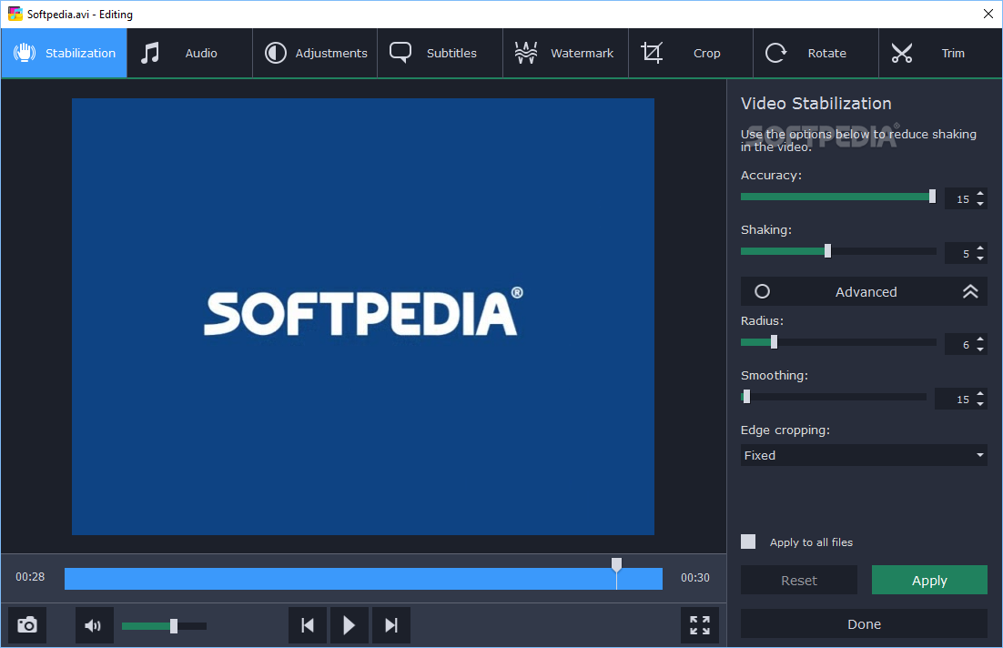Open the Watermark tab
This screenshot has height=648, width=1003.
coord(565,53)
